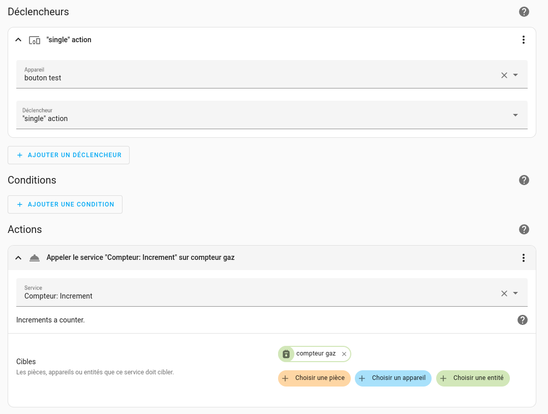The height and width of the screenshot is (414, 548).
Task: Open help for the Conditions section
Action: tap(524, 180)
